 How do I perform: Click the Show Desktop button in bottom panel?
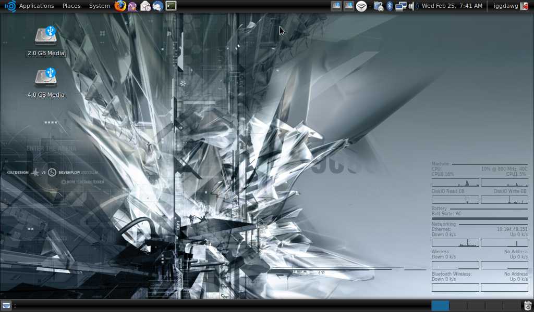click(6, 306)
